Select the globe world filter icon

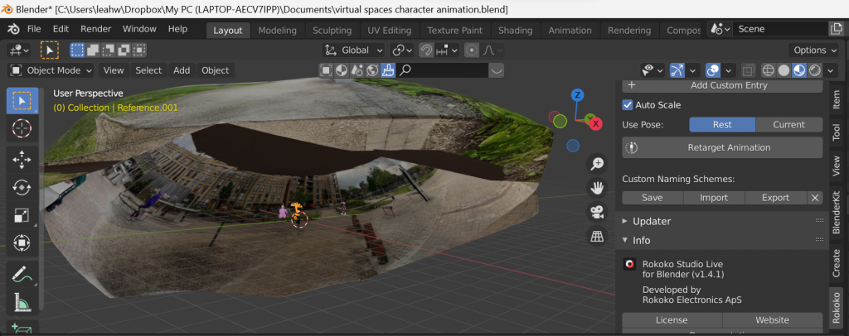coord(372,70)
